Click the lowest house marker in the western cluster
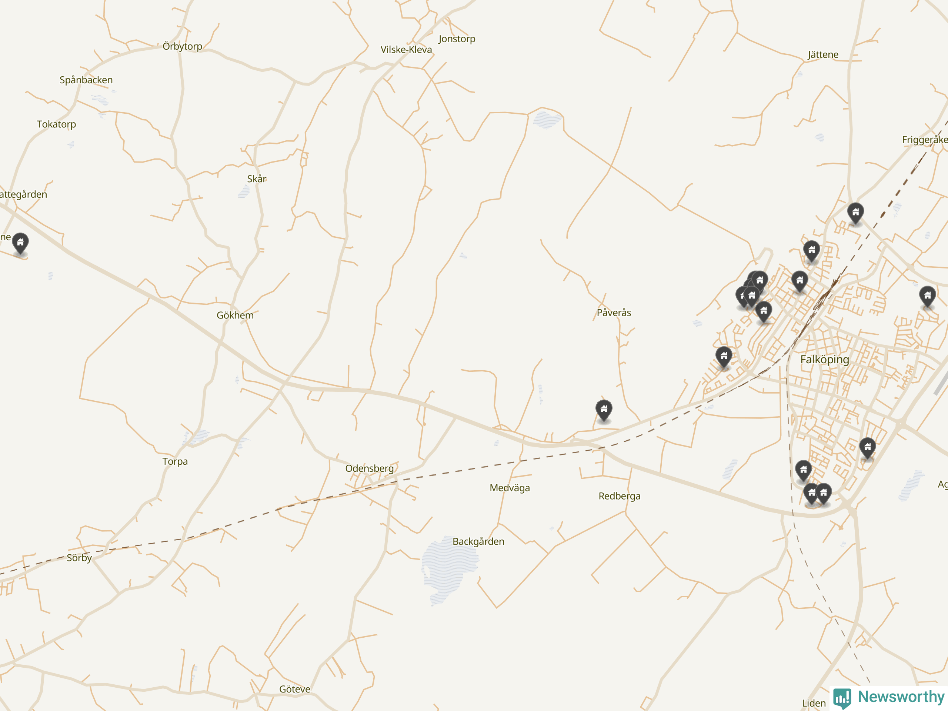Image resolution: width=948 pixels, height=711 pixels. tap(764, 311)
